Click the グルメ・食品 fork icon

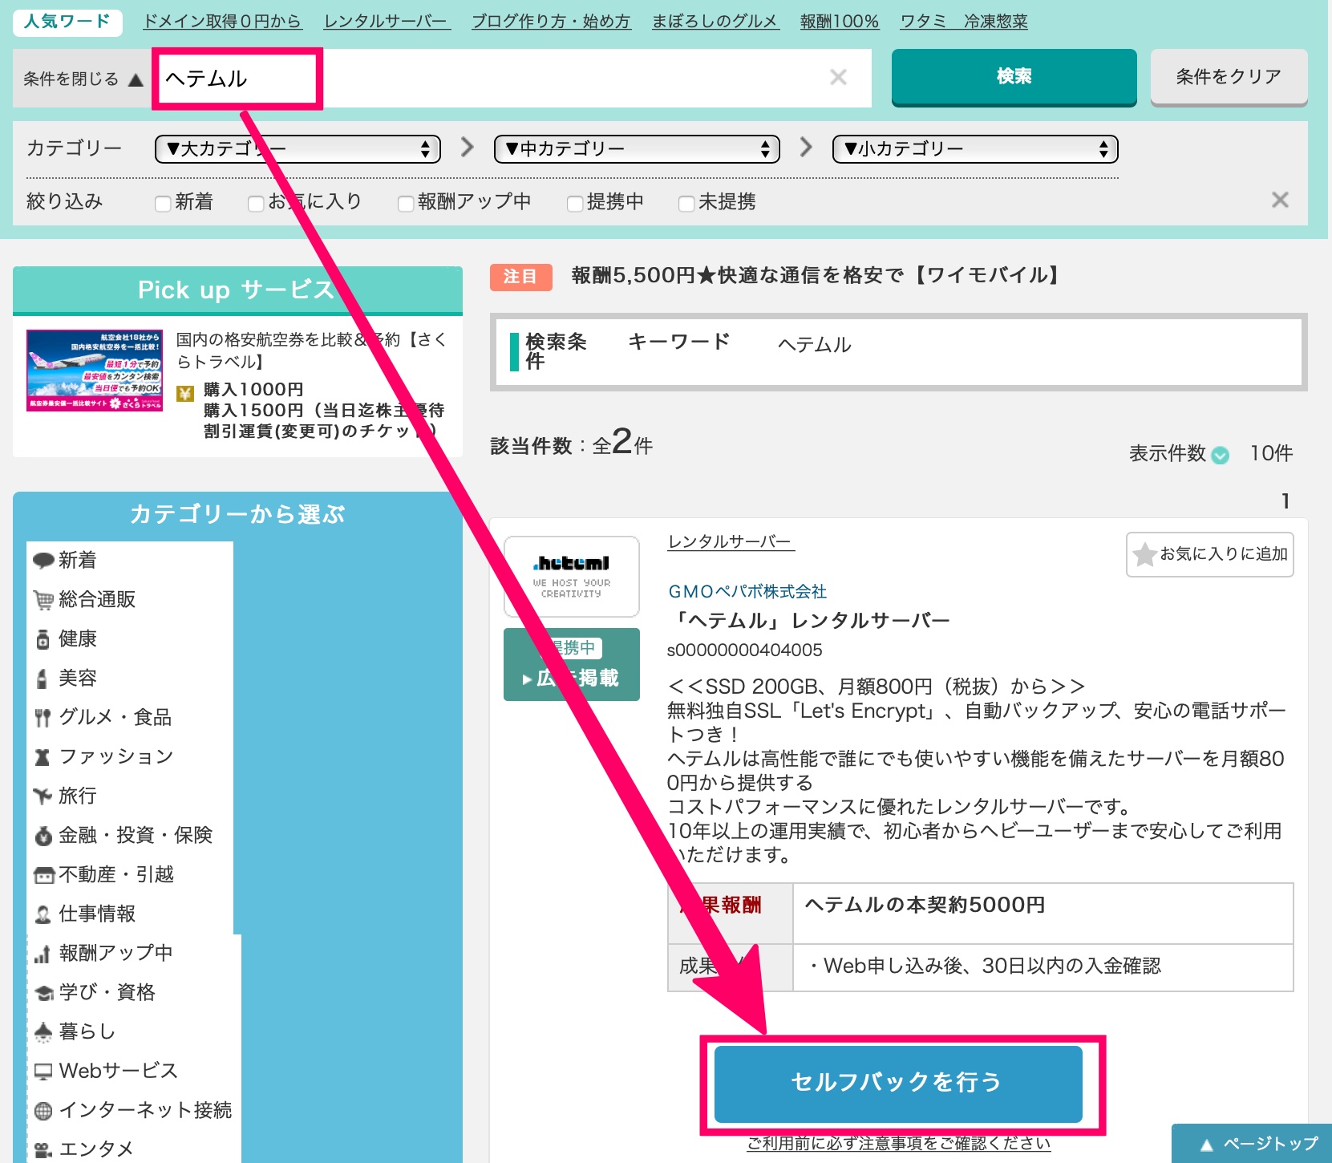pos(43,718)
